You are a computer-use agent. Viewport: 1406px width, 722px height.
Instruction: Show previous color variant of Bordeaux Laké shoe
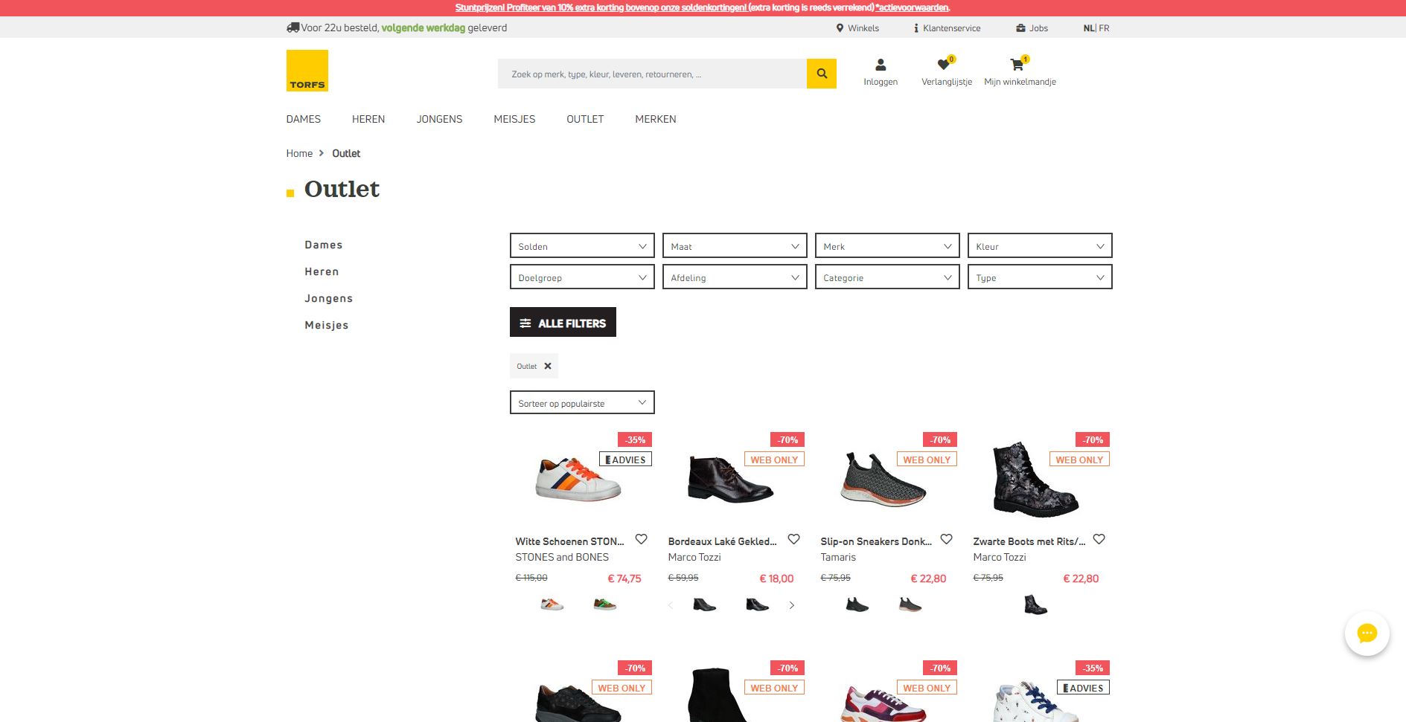point(671,605)
